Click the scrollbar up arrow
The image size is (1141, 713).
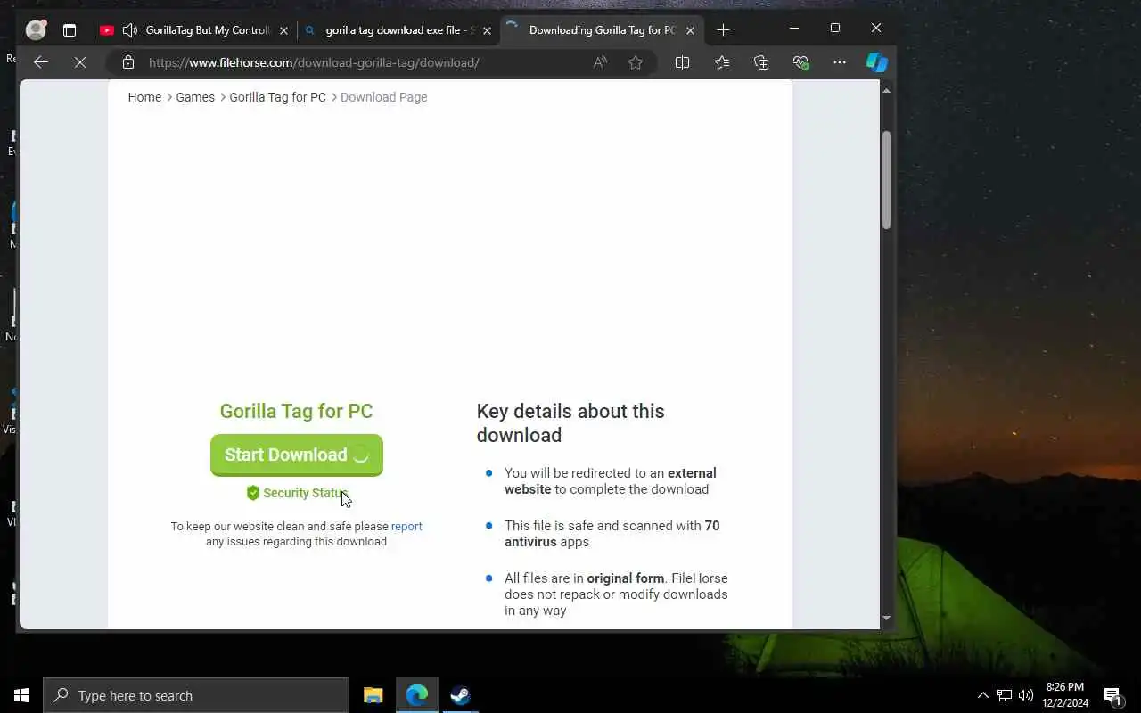(x=886, y=90)
